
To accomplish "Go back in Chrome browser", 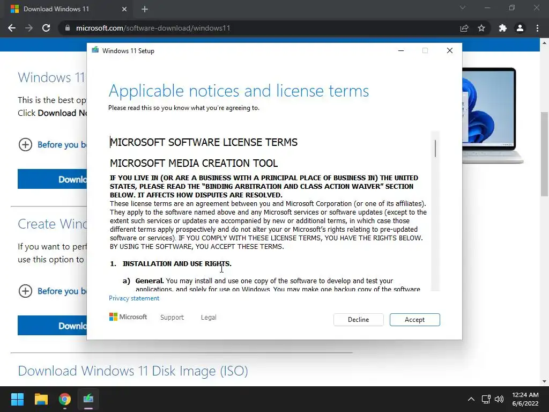I will point(12,28).
